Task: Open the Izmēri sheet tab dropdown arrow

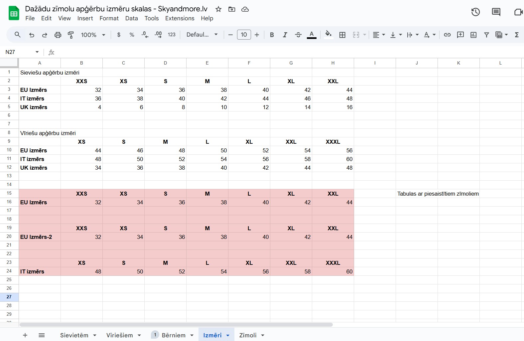Action: [x=228, y=335]
